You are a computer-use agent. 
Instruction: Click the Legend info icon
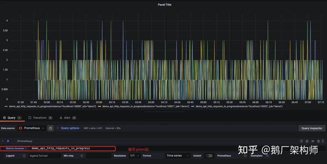click(x=24, y=156)
